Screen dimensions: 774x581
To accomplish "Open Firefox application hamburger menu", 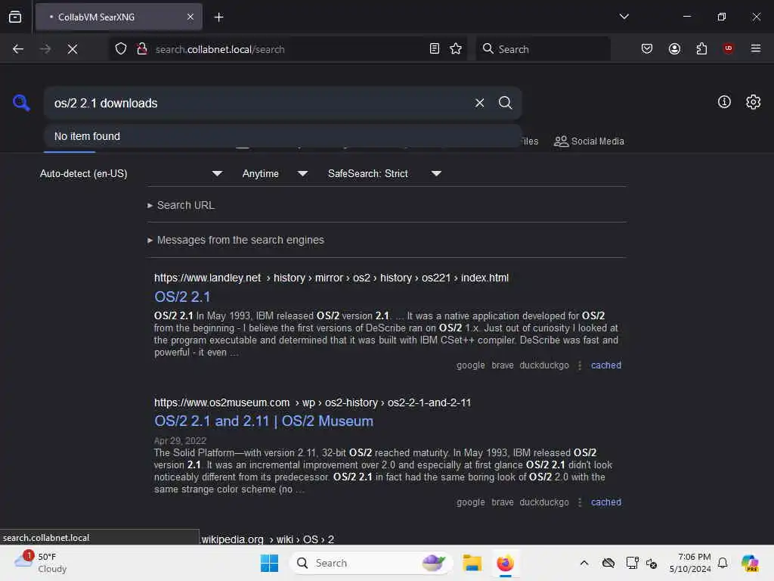I will (755, 48).
